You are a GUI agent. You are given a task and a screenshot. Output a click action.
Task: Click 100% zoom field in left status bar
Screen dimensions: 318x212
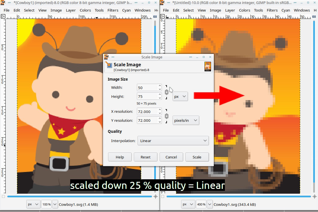[46, 204]
